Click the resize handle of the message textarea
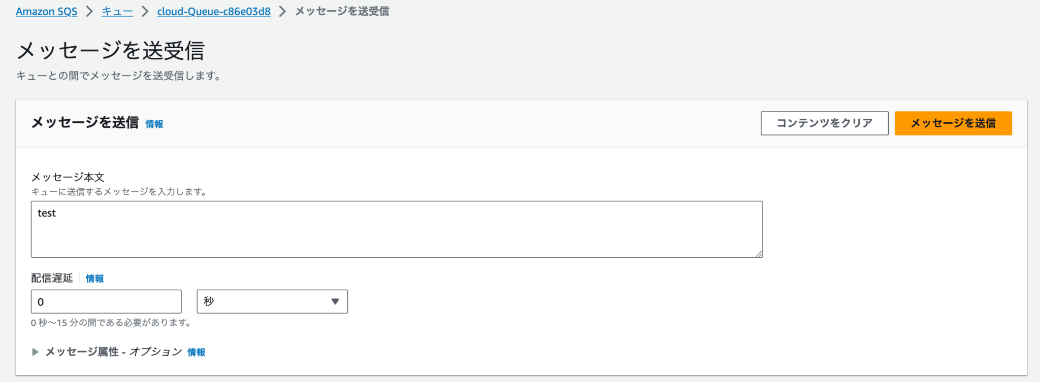 click(x=759, y=255)
